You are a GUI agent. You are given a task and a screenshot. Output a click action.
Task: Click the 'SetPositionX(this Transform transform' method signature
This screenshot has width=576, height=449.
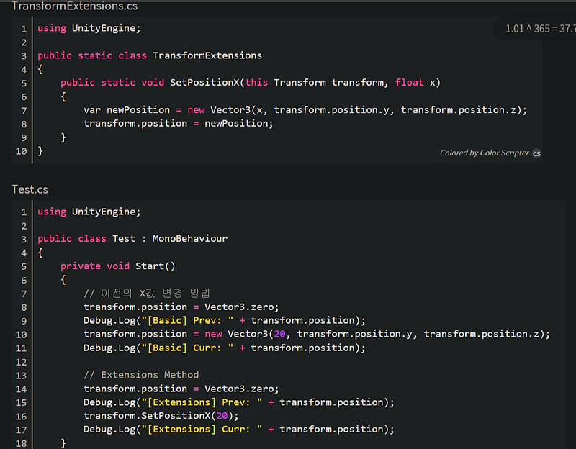coord(251,83)
